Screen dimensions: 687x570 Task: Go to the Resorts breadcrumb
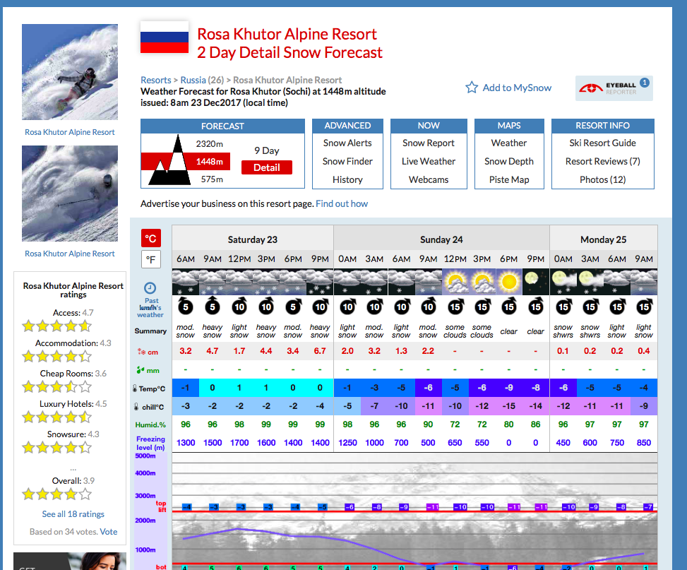pos(155,81)
